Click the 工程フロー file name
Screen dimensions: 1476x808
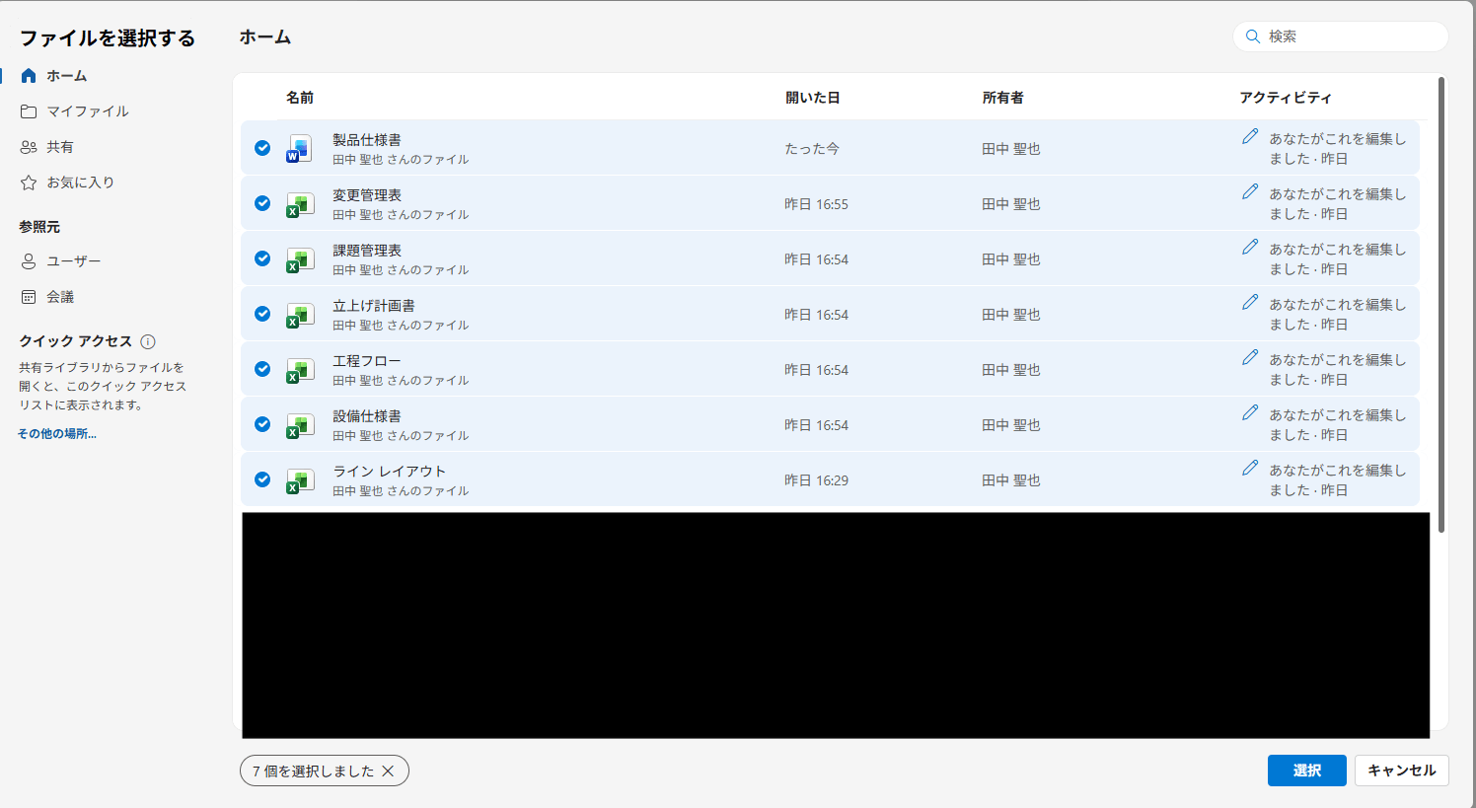(367, 361)
